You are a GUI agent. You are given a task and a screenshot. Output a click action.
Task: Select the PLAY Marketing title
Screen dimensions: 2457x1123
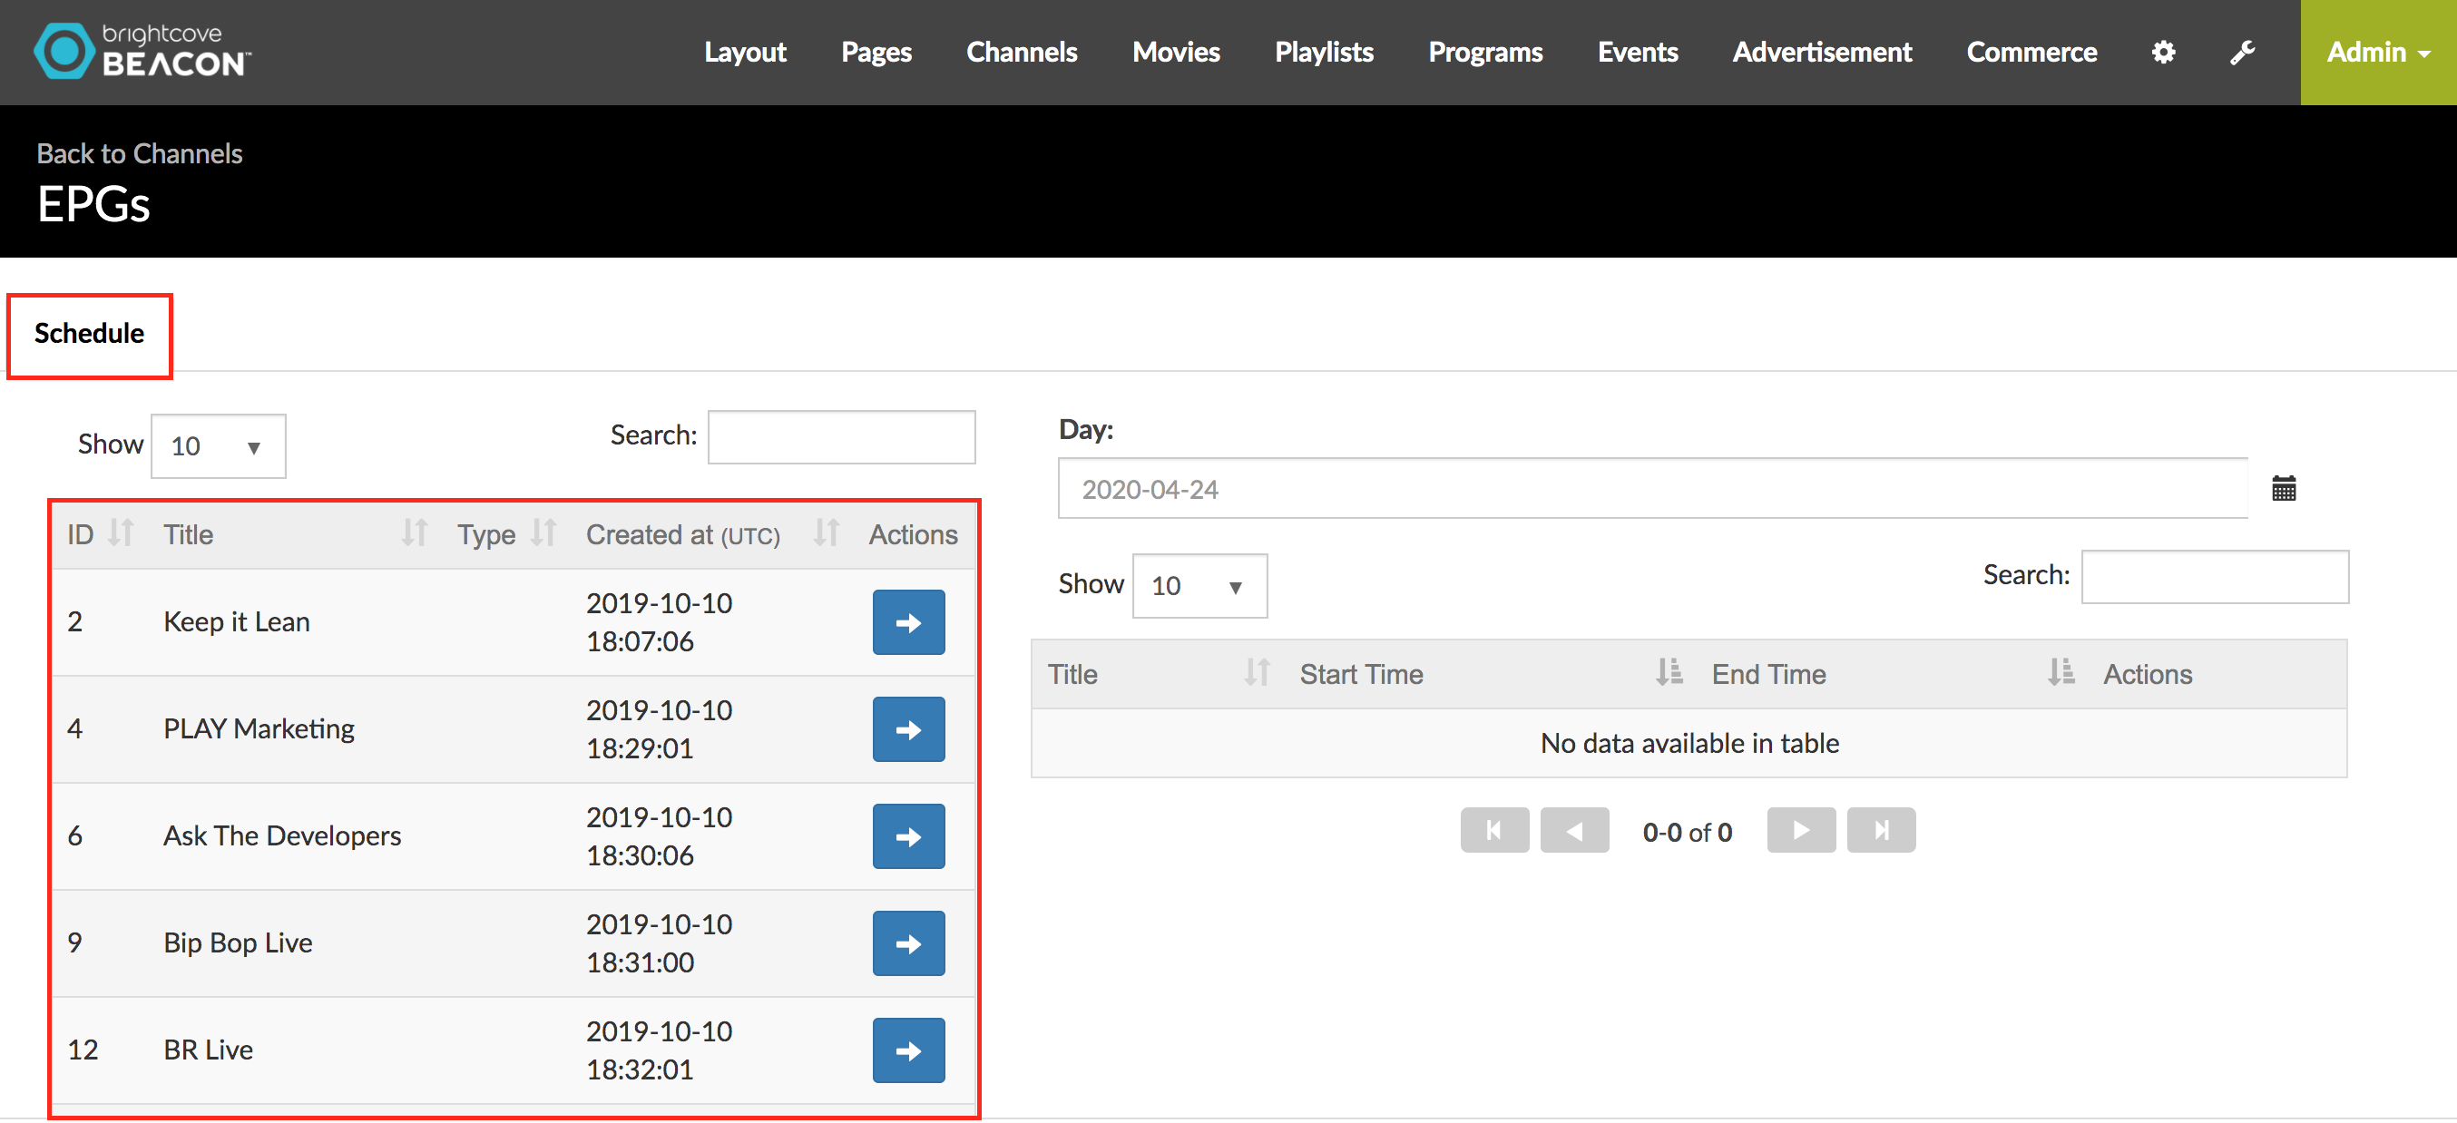coord(259,728)
